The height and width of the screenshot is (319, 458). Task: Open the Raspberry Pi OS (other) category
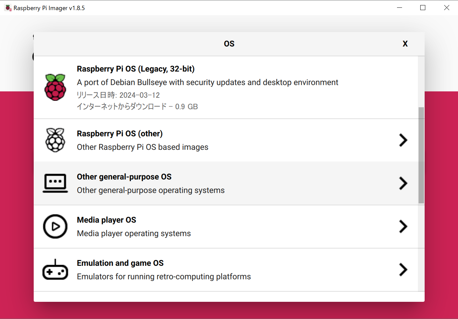(202, 140)
